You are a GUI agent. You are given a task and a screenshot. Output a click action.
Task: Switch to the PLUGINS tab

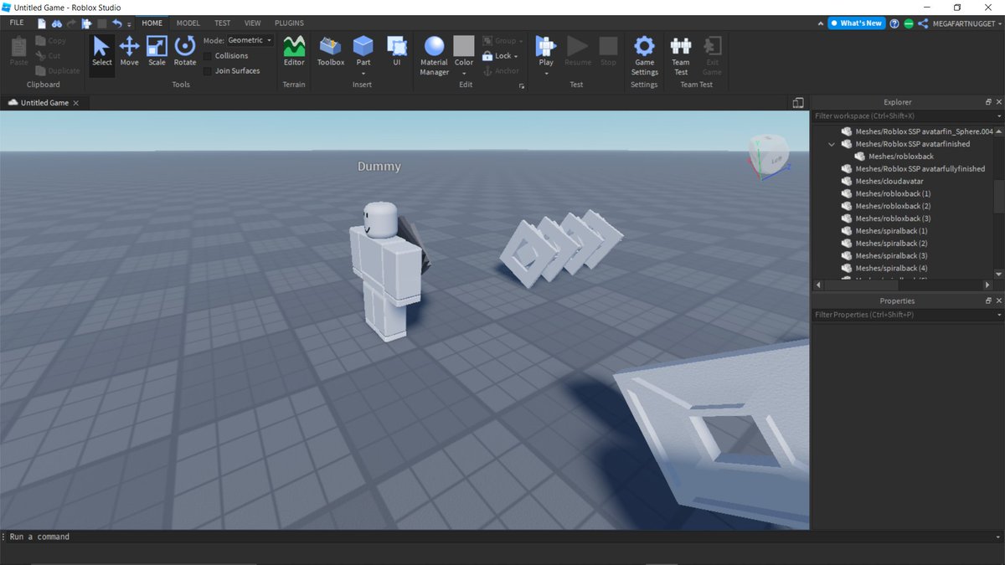(x=290, y=23)
